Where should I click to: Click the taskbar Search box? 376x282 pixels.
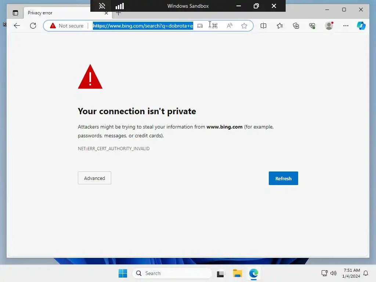click(172, 273)
